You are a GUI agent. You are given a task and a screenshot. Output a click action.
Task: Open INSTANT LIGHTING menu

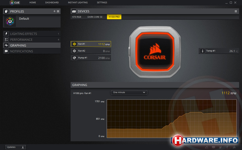pyautogui.click(x=78, y=2)
